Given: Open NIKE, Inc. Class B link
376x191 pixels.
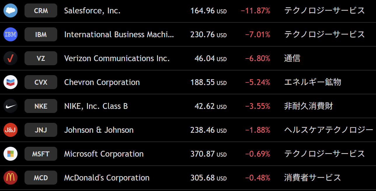Looking at the screenshot, I should pyautogui.click(x=96, y=106).
